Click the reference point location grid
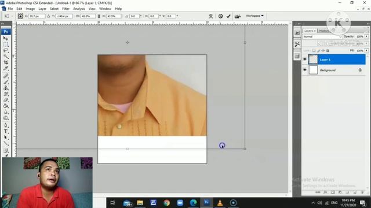Viewport: 371px width, 208px height. [20, 16]
